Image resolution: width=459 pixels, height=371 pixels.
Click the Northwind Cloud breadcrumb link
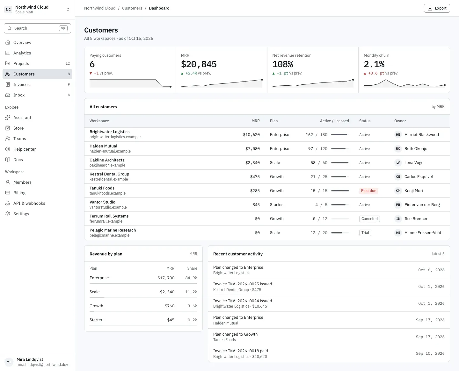coord(100,8)
